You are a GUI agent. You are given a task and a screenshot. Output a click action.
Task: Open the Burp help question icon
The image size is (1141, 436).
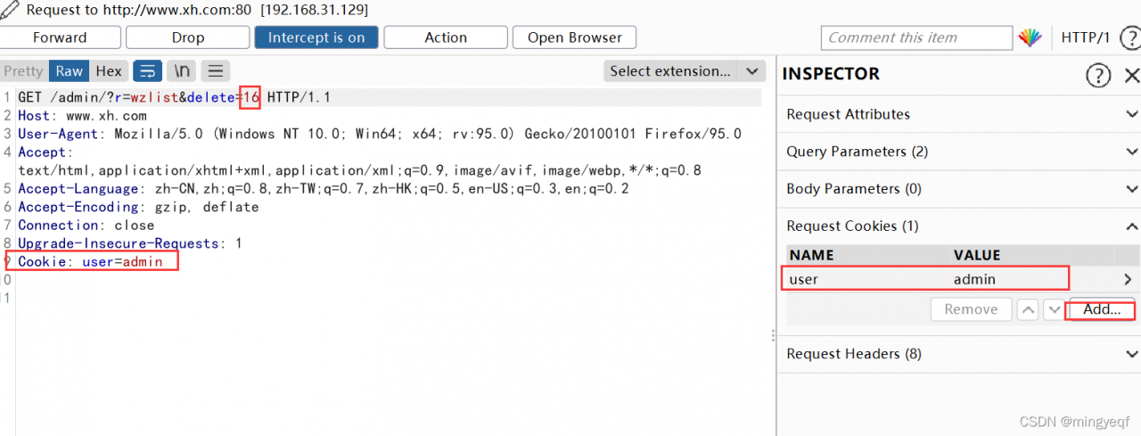(x=1129, y=37)
